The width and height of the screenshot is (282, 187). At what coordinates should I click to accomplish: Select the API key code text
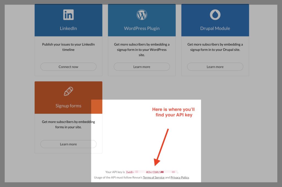pyautogui.click(x=152, y=172)
